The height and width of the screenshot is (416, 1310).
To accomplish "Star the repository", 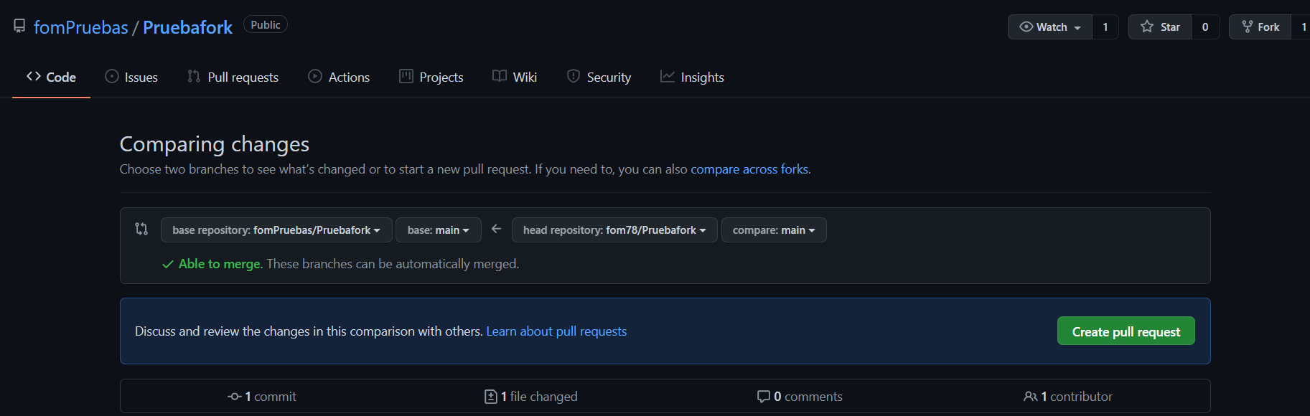I will pyautogui.click(x=1160, y=27).
